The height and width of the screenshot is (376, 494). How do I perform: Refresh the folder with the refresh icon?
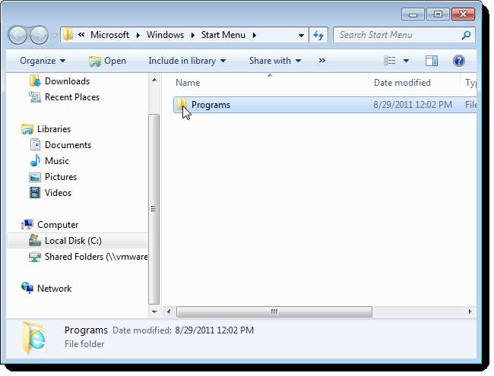coord(318,35)
